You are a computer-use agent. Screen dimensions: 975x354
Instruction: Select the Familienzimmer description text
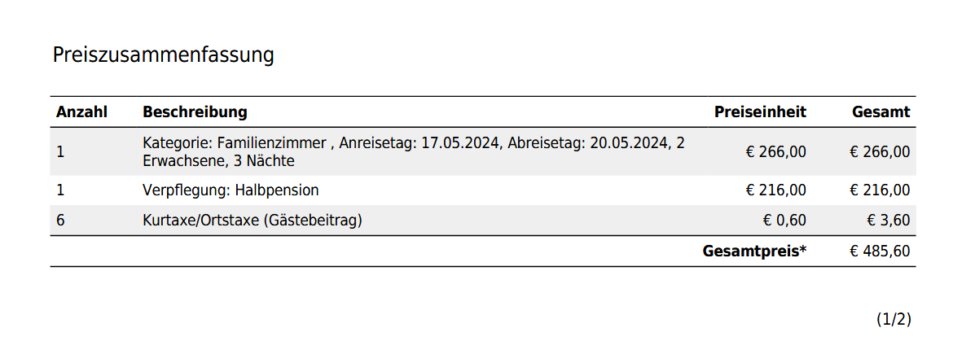pyautogui.click(x=414, y=152)
